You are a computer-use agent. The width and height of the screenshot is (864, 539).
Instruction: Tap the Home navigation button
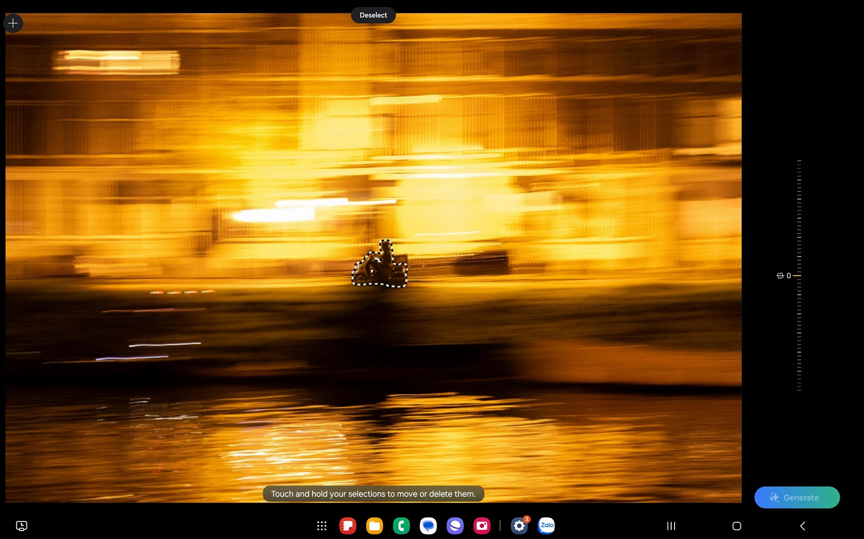(737, 526)
